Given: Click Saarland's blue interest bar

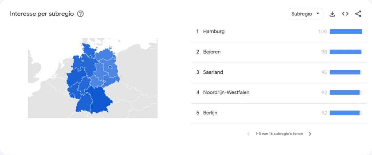Looking at the screenshot, I should pyautogui.click(x=345, y=72).
